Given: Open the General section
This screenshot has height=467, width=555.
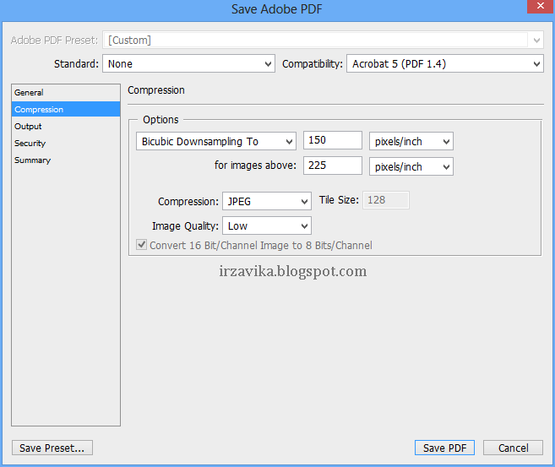Looking at the screenshot, I should [66, 93].
